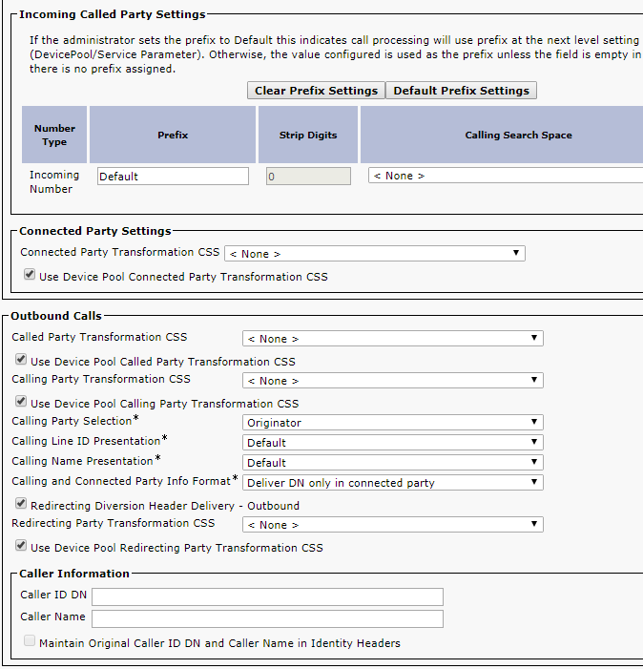
Task: Toggle Use Device Pool Connected Party Transformation CSS
Action: coord(30,274)
